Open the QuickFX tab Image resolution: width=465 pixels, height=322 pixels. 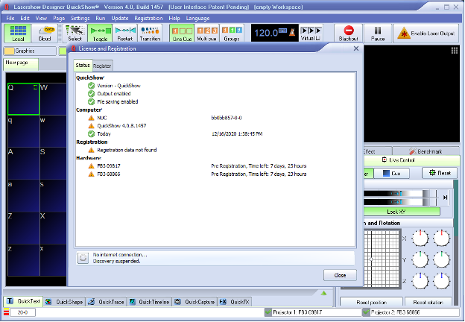tap(235, 302)
